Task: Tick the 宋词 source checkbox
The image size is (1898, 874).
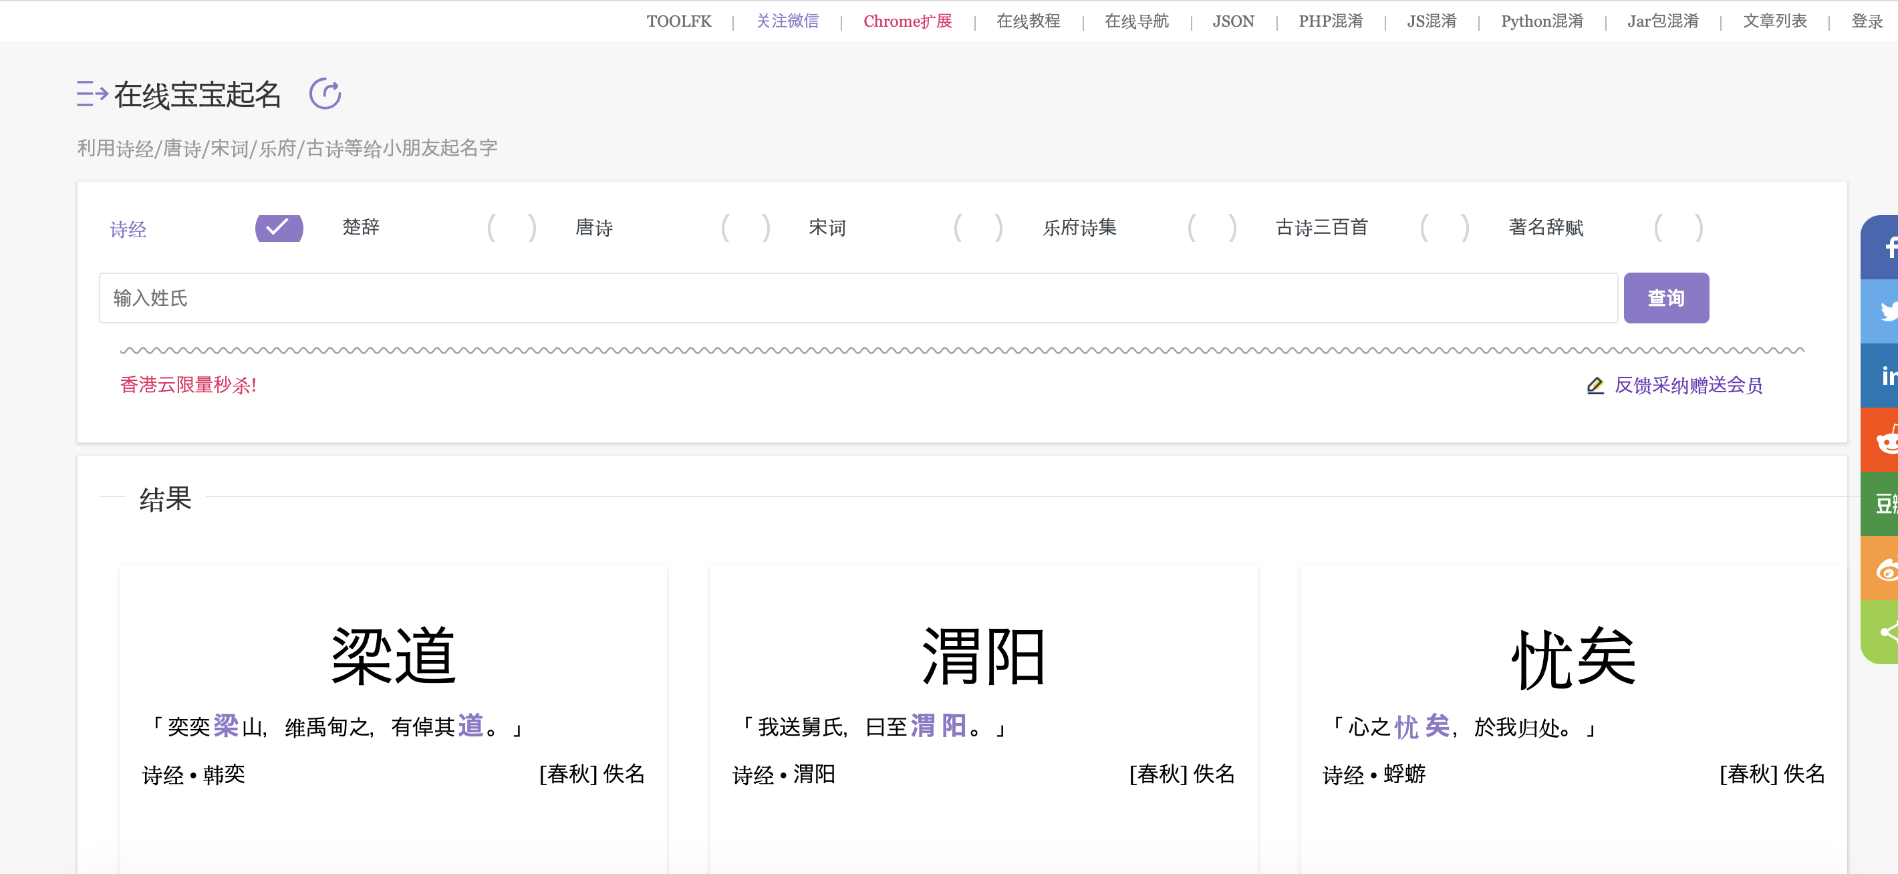Action: click(x=978, y=228)
